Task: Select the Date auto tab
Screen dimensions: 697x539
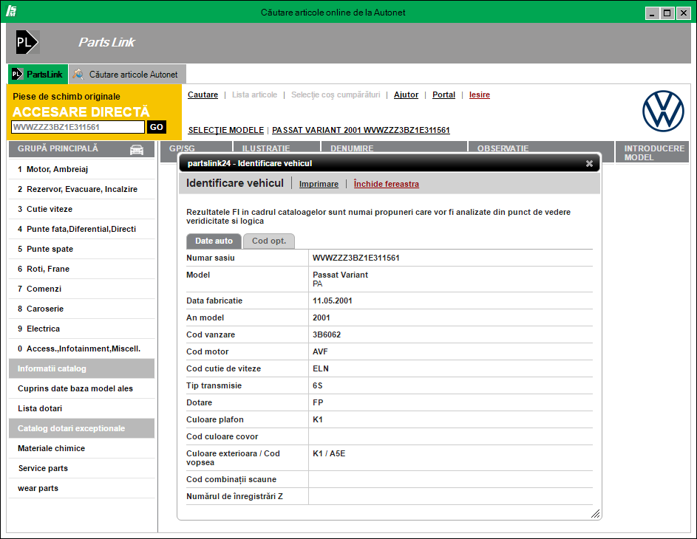Action: click(214, 241)
